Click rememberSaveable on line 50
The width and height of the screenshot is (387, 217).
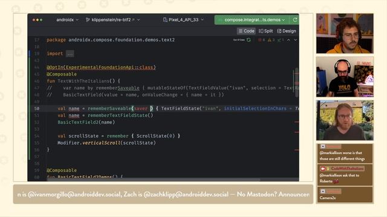[109, 108]
